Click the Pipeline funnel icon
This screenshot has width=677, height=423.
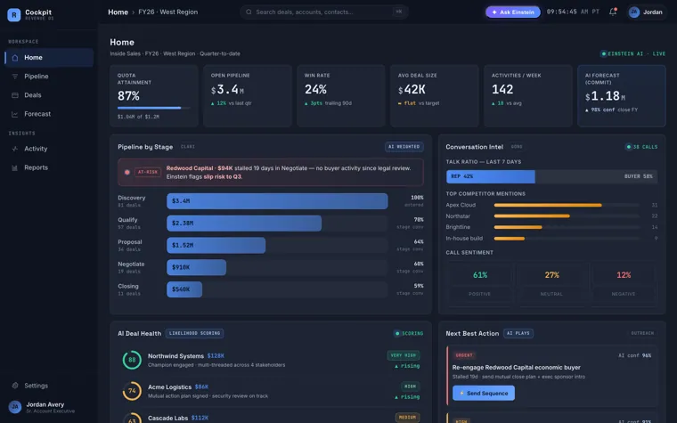[x=15, y=77]
